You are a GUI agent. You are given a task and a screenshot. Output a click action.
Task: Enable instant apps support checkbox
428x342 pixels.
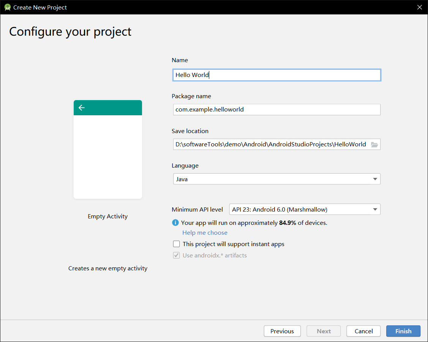click(176, 244)
